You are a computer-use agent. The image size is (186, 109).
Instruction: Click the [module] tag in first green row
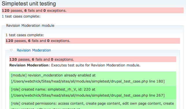[19, 75]
